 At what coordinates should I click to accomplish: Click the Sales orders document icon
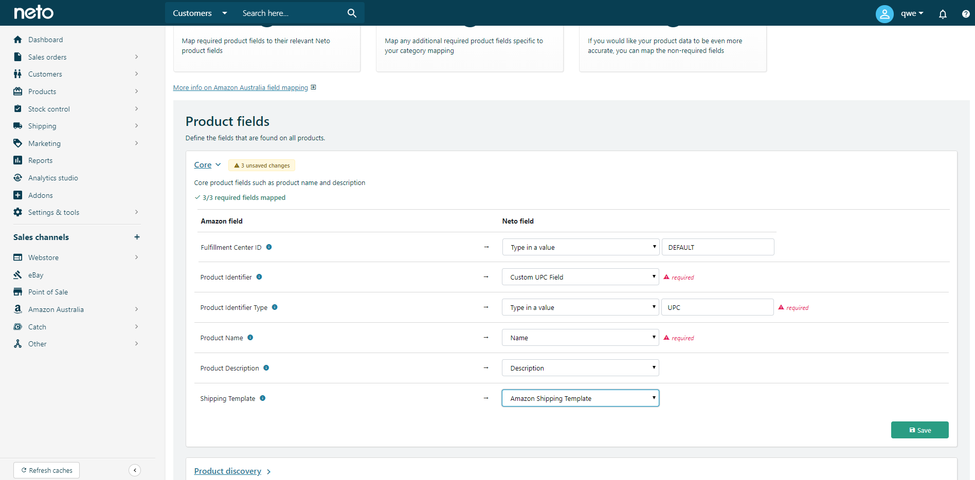(x=18, y=57)
